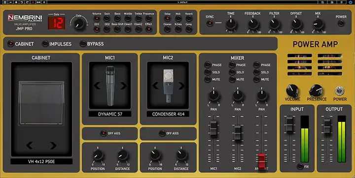Switch to CABINET mode

[11, 44]
